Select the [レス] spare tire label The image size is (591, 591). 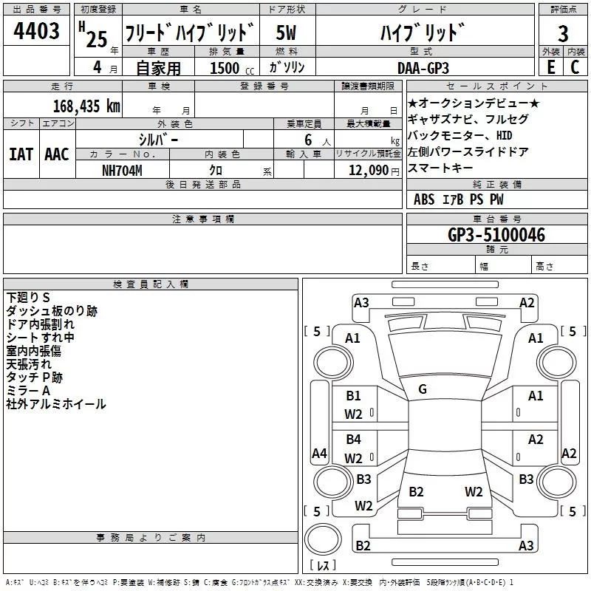[x=322, y=564]
